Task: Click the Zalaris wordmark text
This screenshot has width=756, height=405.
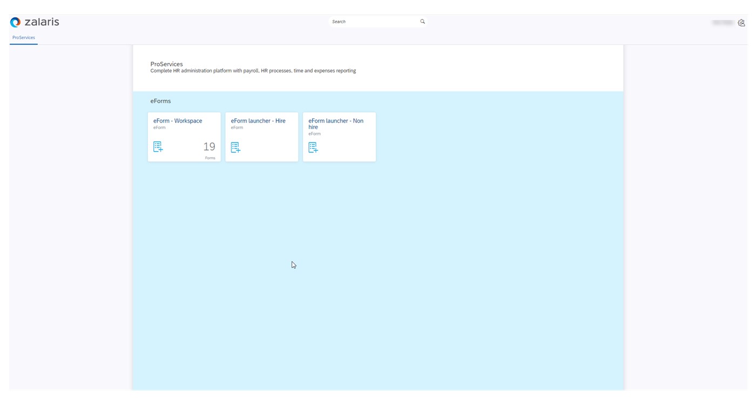Action: tap(42, 22)
